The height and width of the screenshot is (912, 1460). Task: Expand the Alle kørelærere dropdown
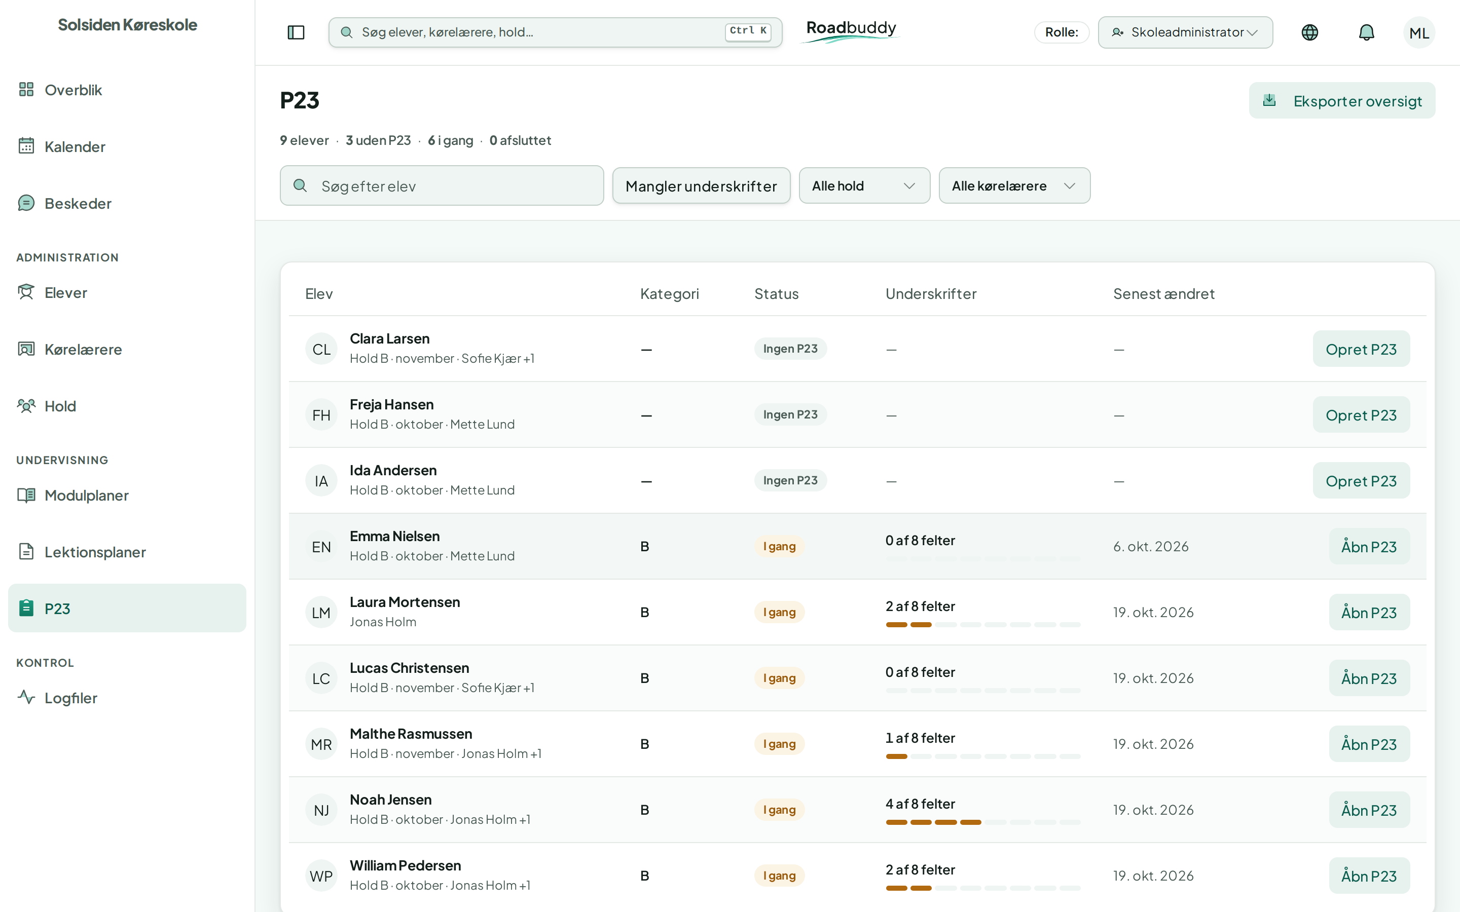point(1014,186)
